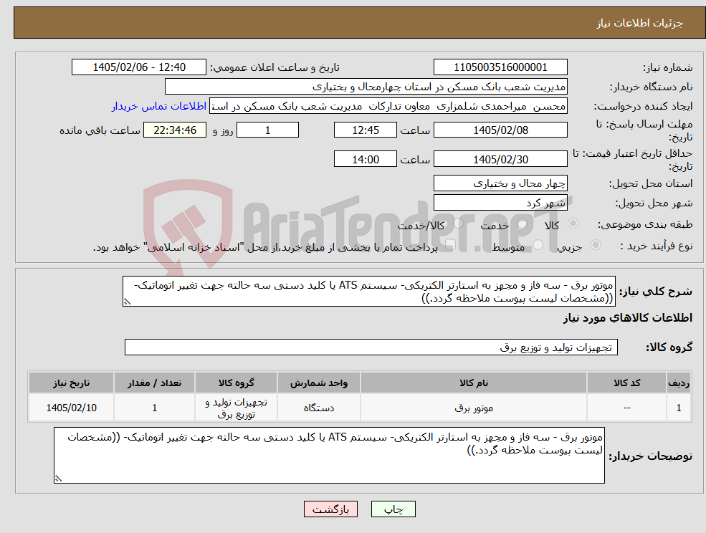Select the کالا/خدمت radio button
Viewport: 706px width, 533px height.
point(458,224)
